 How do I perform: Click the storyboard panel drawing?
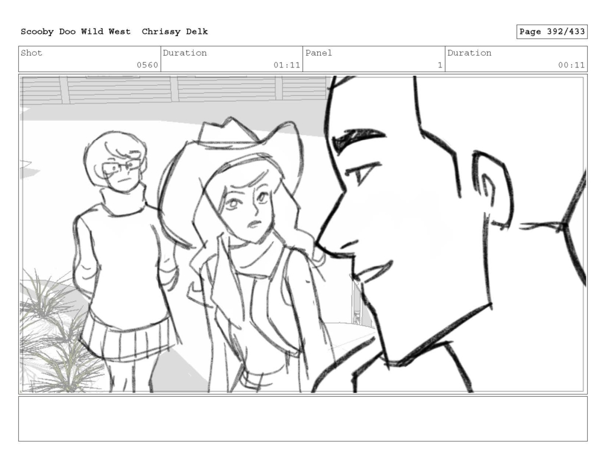tap(303, 234)
